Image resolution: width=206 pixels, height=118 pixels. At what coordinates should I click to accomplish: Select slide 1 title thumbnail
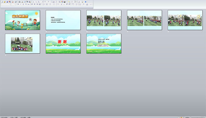(23, 20)
